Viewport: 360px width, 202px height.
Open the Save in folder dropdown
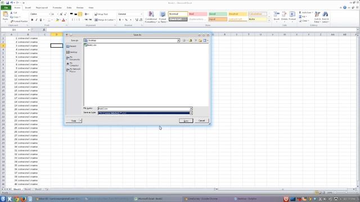tap(178, 40)
